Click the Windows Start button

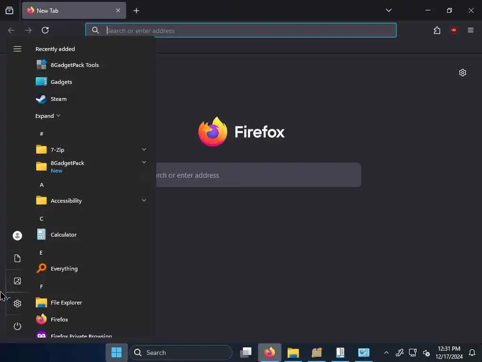click(117, 353)
